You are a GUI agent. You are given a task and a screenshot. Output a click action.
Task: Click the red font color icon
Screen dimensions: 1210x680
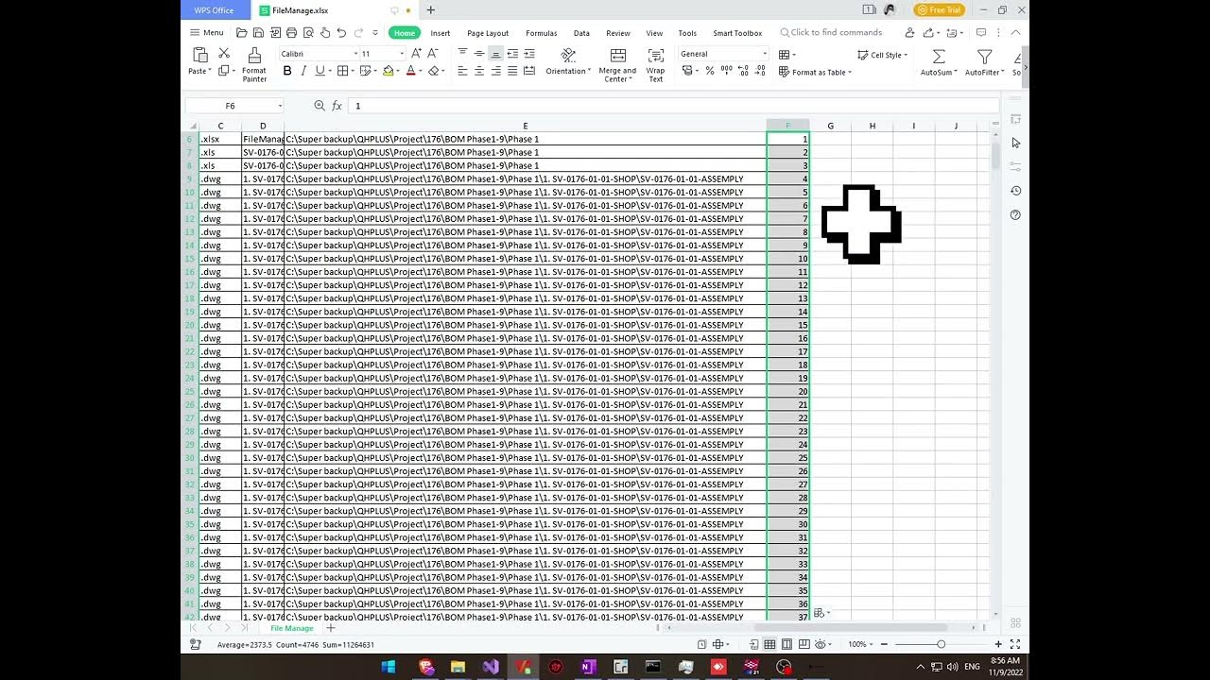point(410,71)
